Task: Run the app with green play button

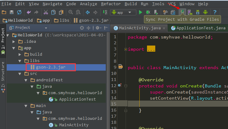Action: point(141,12)
